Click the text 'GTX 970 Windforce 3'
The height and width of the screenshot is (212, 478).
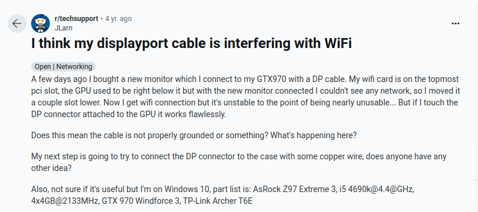point(140,201)
